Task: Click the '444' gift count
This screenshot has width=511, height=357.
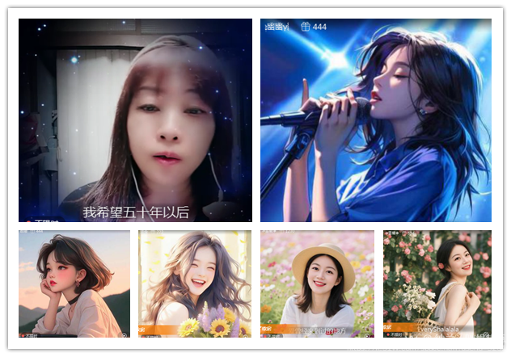Action: tap(319, 27)
